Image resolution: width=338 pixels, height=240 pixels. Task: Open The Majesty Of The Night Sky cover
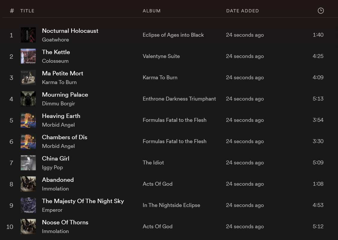(28, 205)
